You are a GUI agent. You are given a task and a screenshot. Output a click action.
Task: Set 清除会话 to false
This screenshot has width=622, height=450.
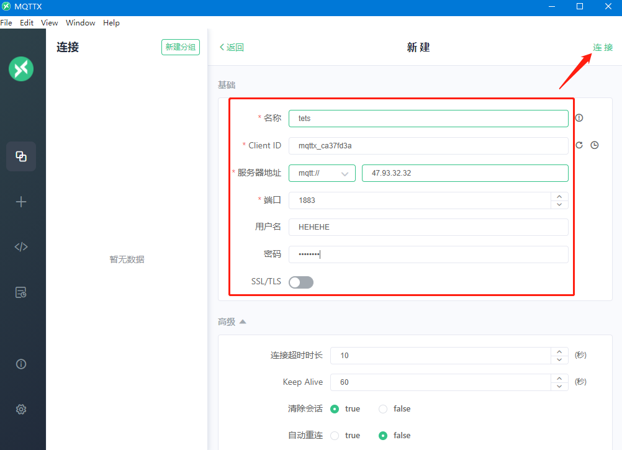[x=383, y=409]
